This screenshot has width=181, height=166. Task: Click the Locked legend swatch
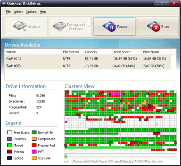tap(10, 158)
